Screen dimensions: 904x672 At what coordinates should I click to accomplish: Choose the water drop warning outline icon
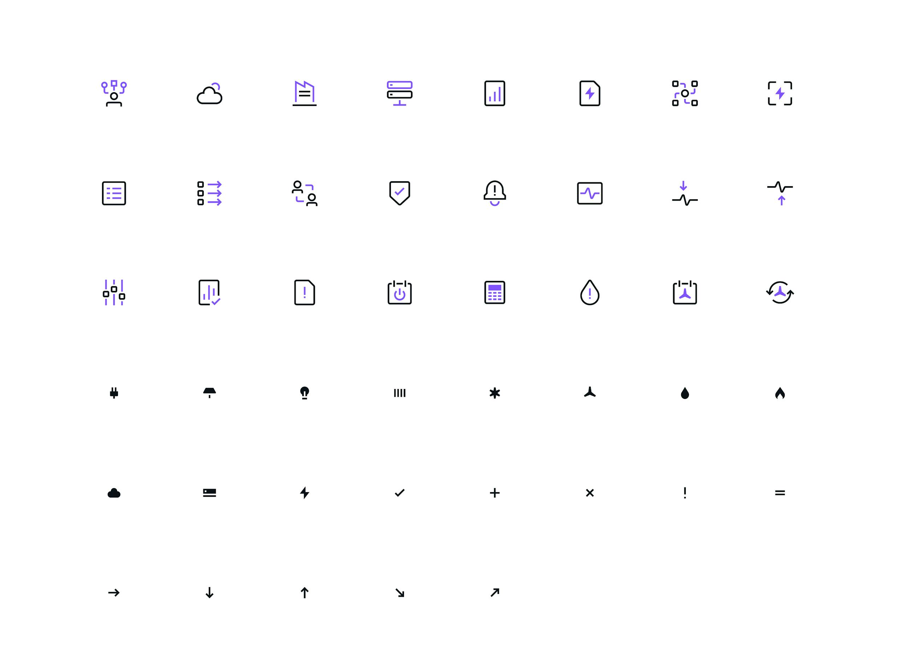(590, 293)
